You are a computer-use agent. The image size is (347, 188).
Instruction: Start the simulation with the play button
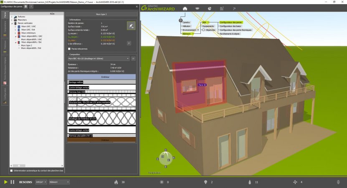click(x=6, y=182)
